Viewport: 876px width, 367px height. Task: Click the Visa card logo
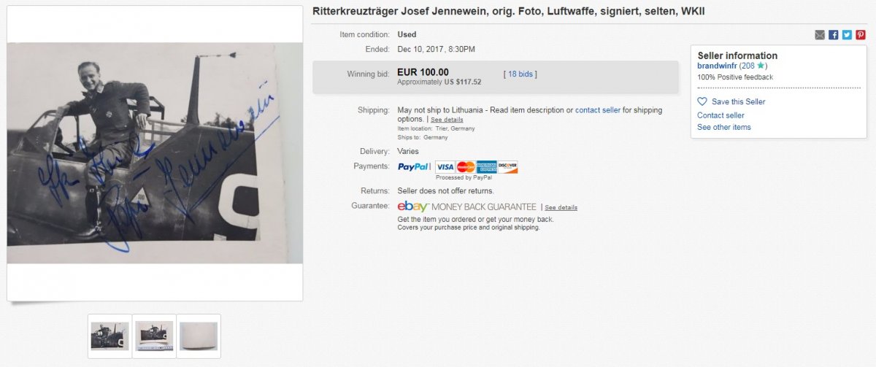445,167
